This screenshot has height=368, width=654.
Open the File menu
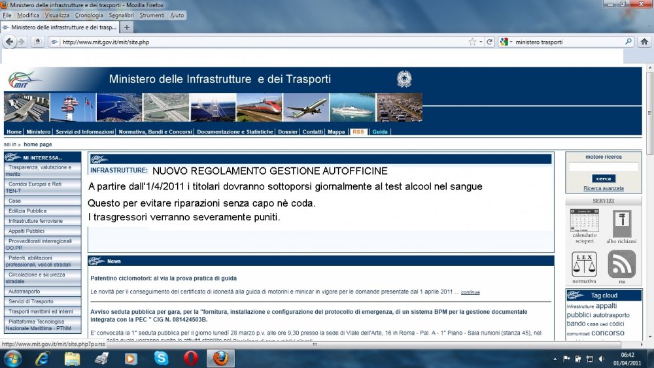click(x=7, y=16)
